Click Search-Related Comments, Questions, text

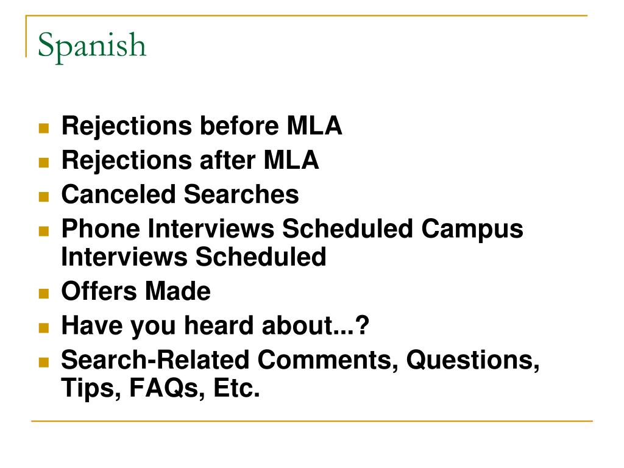[300, 360]
